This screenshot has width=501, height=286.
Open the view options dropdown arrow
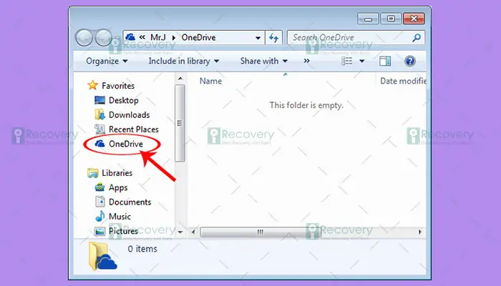362,61
